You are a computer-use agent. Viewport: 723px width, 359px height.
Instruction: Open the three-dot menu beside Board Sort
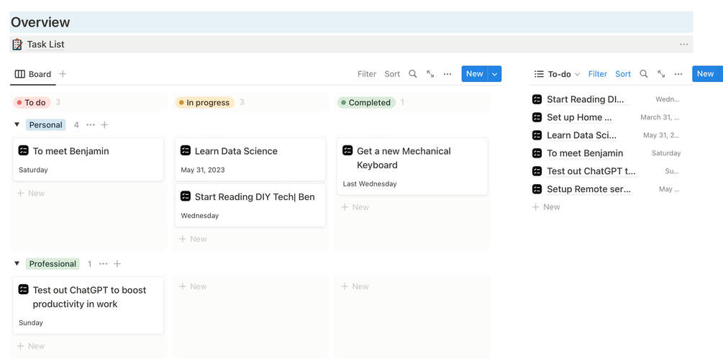447,74
